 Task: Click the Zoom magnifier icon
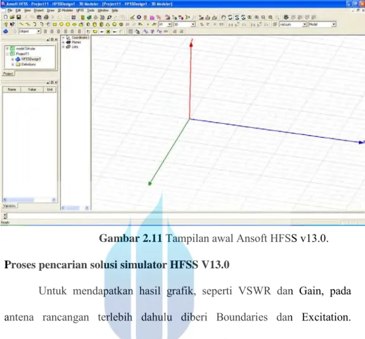pyautogui.click(x=250, y=17)
